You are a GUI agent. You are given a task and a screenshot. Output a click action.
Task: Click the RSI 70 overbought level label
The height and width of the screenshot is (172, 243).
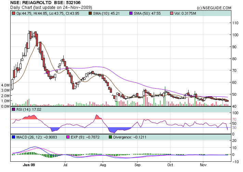click(x=234, y=119)
